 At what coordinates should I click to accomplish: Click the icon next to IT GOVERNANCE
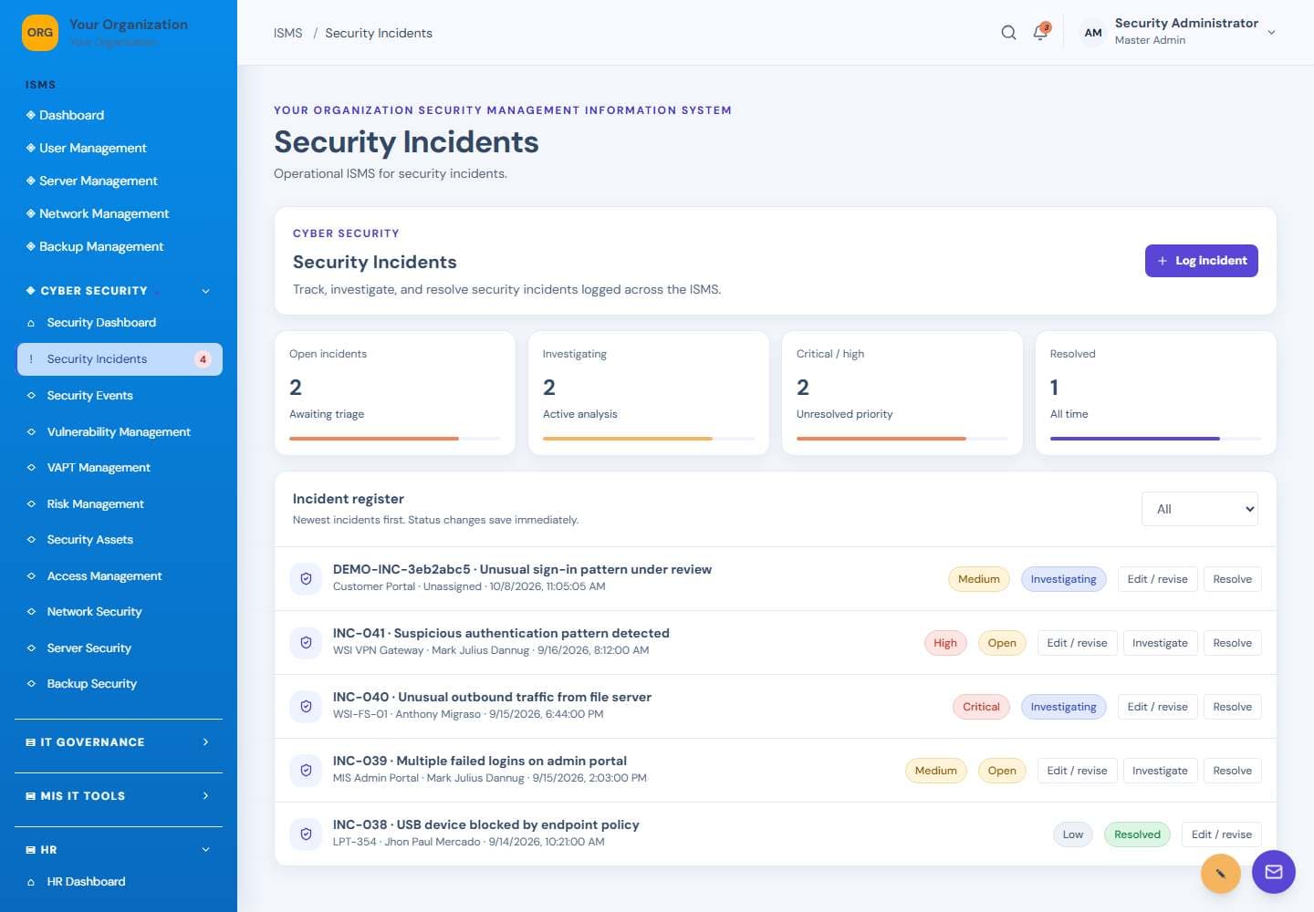[31, 742]
